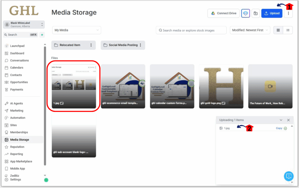Image resolution: width=299 pixels, height=188 pixels.
Task: Open ZedBiz in the sidebar
Action: click(x=15, y=176)
